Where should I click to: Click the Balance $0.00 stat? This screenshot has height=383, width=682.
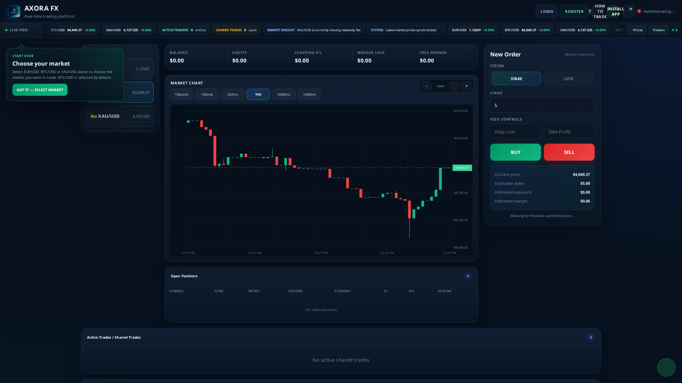click(196, 57)
